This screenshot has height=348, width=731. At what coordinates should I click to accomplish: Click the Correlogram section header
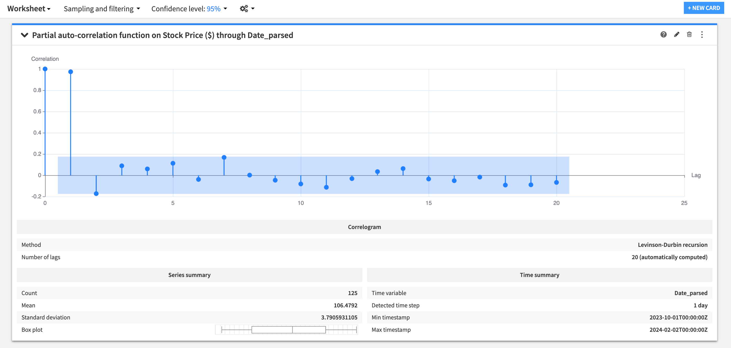[364, 227]
